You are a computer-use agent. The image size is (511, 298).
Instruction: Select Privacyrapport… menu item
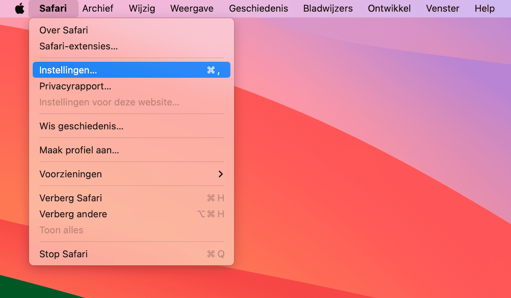[75, 86]
